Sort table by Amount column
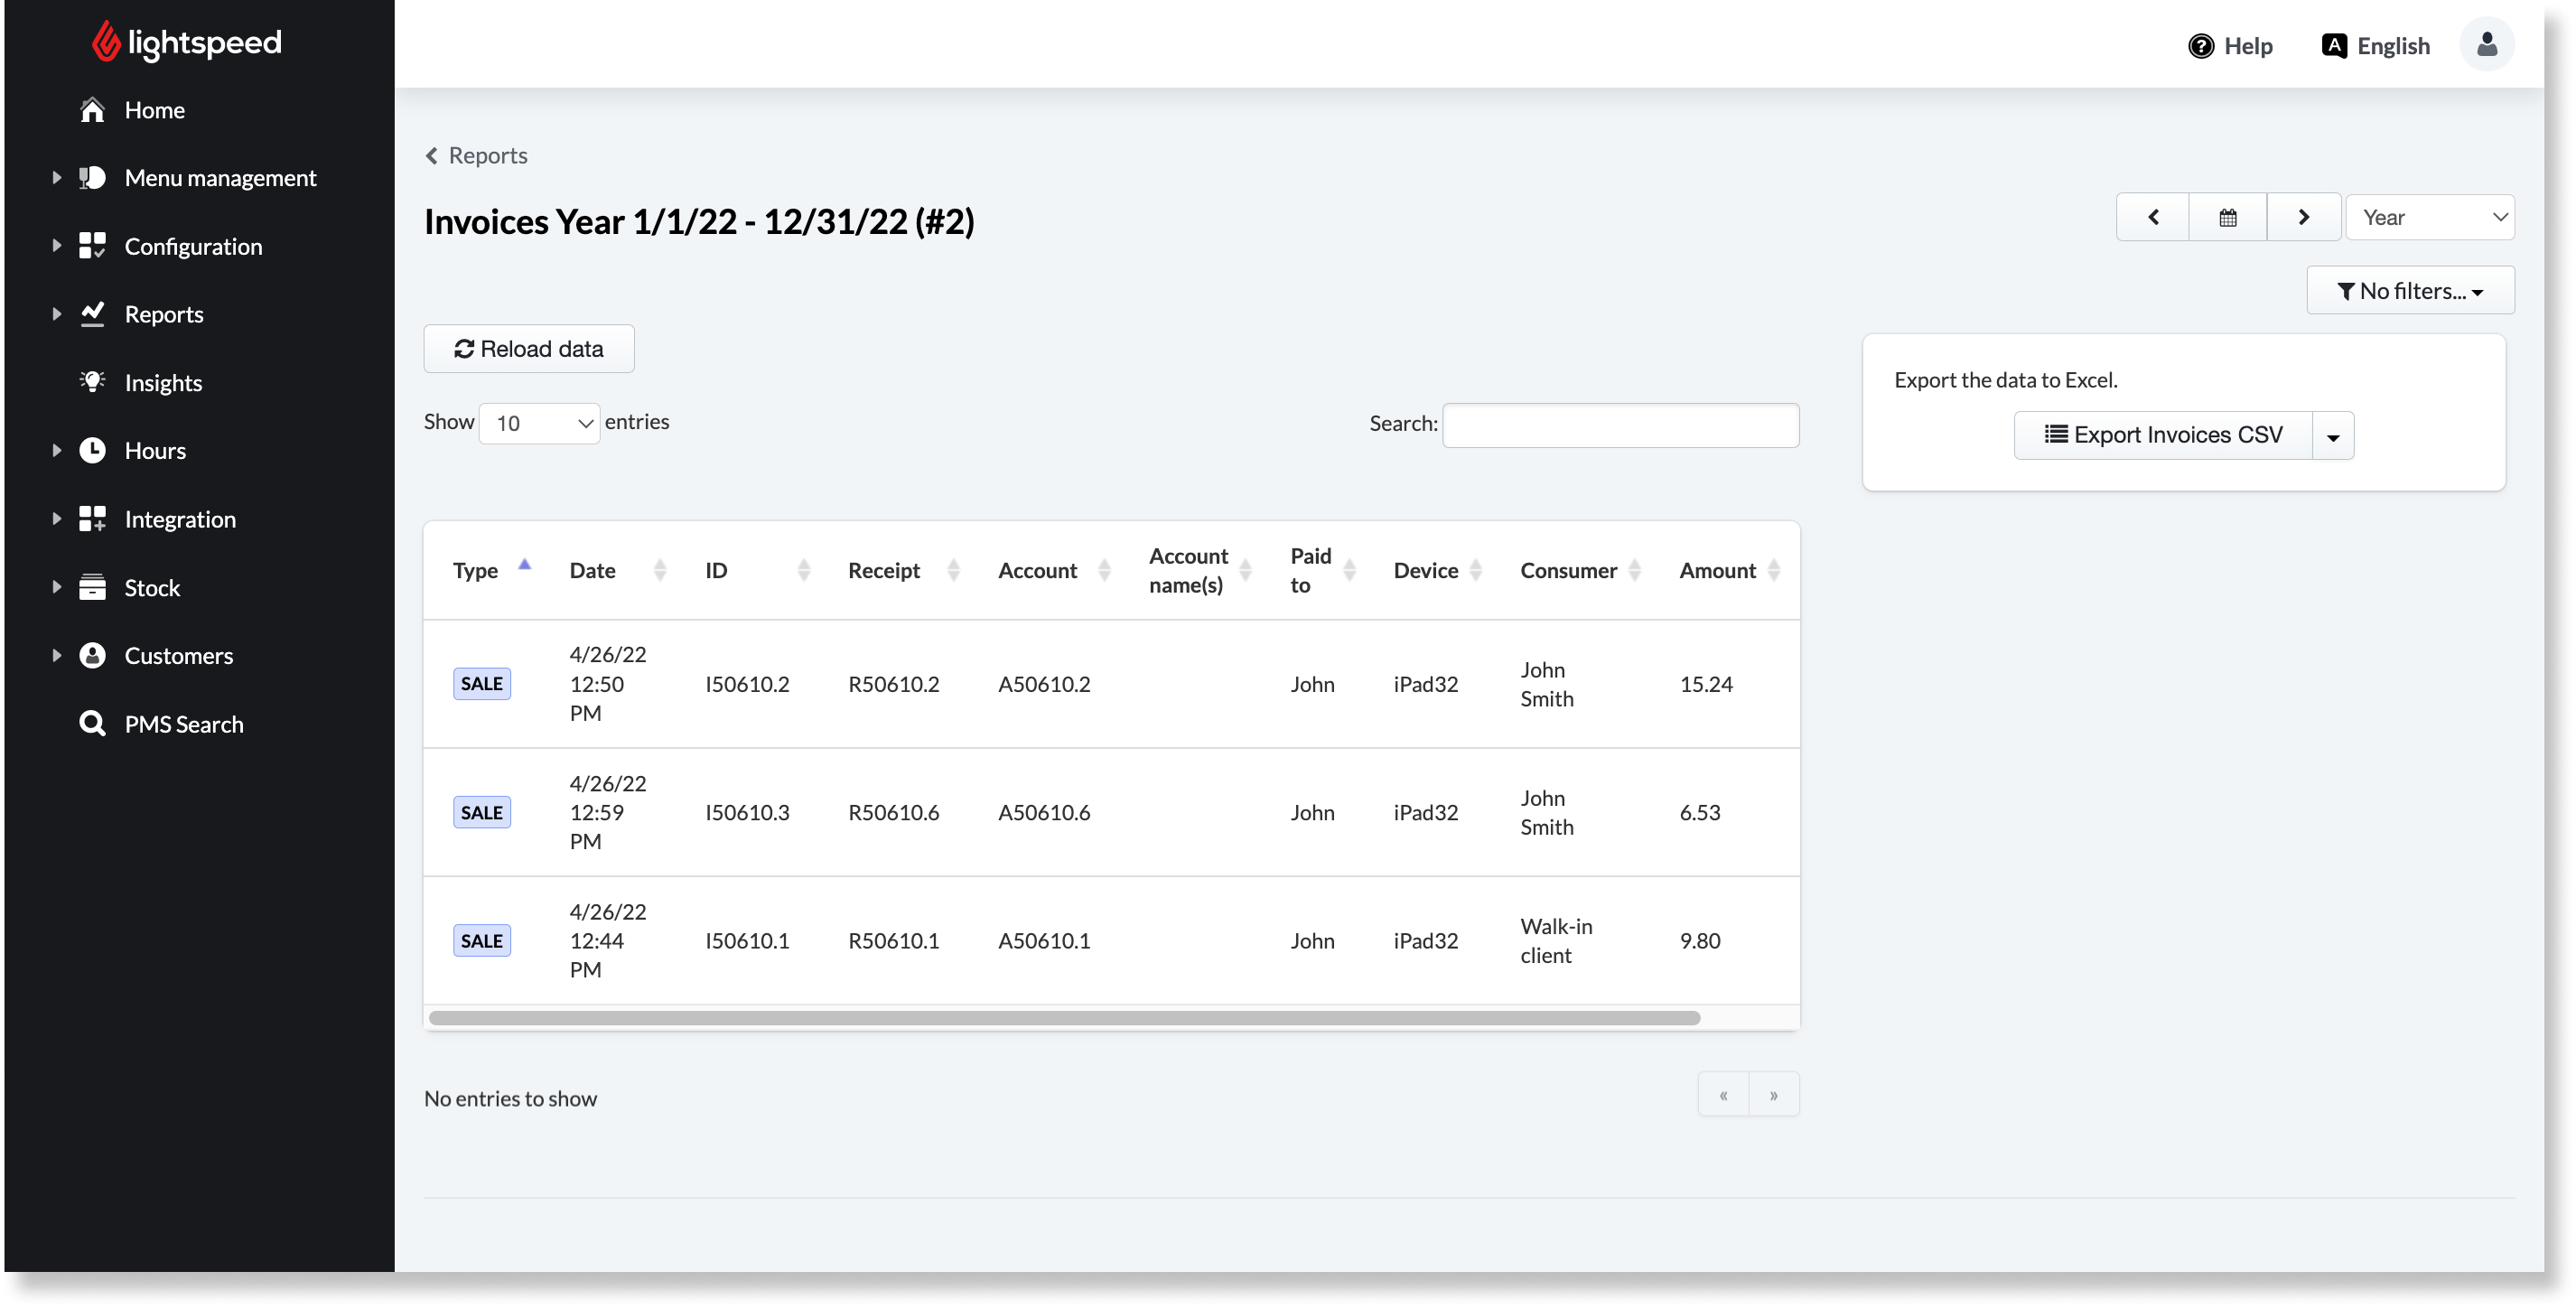2576x1309 pixels. 1730,570
